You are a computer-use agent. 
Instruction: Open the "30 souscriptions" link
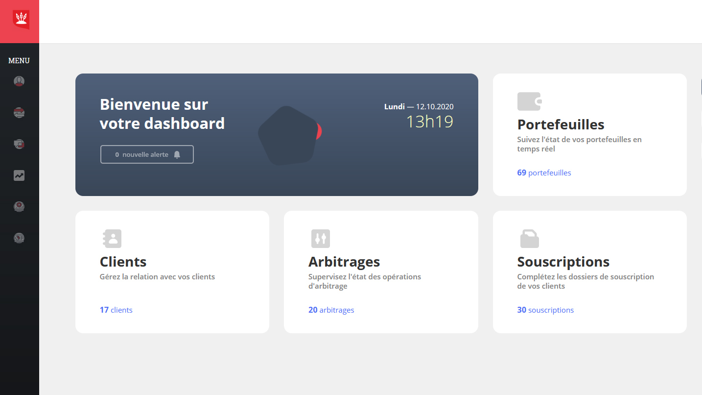(x=545, y=310)
